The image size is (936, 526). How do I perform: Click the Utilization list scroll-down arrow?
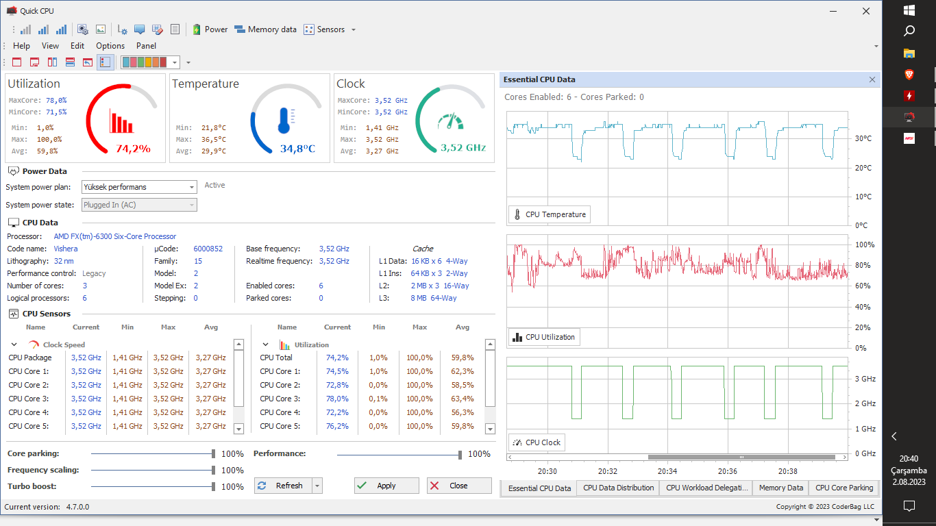pyautogui.click(x=490, y=429)
